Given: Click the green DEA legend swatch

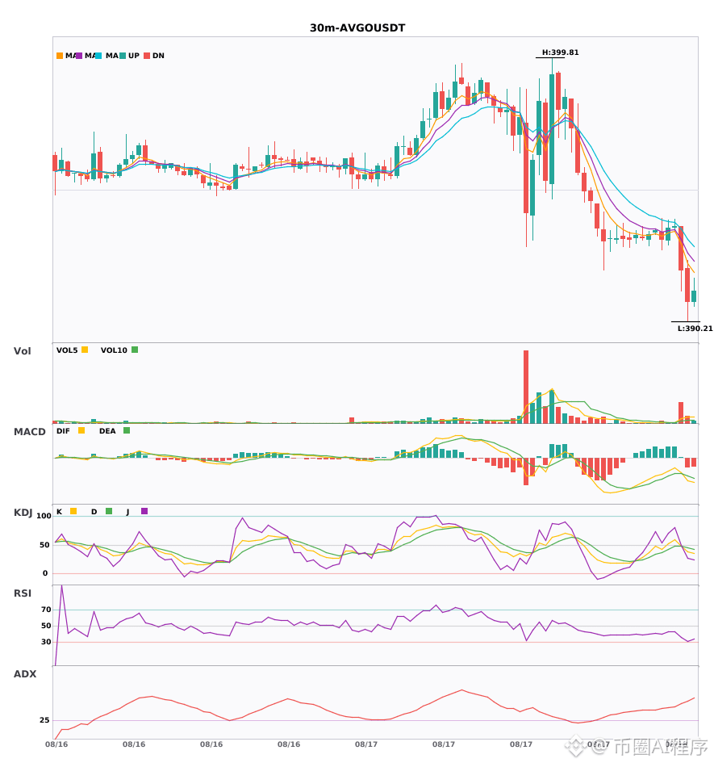Looking at the screenshot, I should click(127, 430).
